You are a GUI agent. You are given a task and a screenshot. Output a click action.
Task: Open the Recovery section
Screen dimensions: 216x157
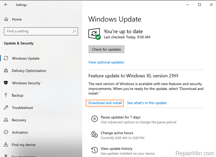[x=19, y=120]
